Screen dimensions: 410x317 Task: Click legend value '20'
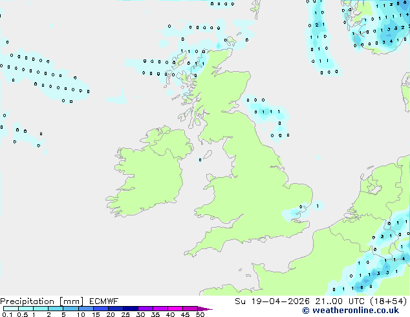pyautogui.click(x=111, y=314)
